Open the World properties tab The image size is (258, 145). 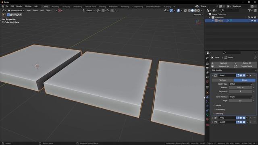point(207,81)
